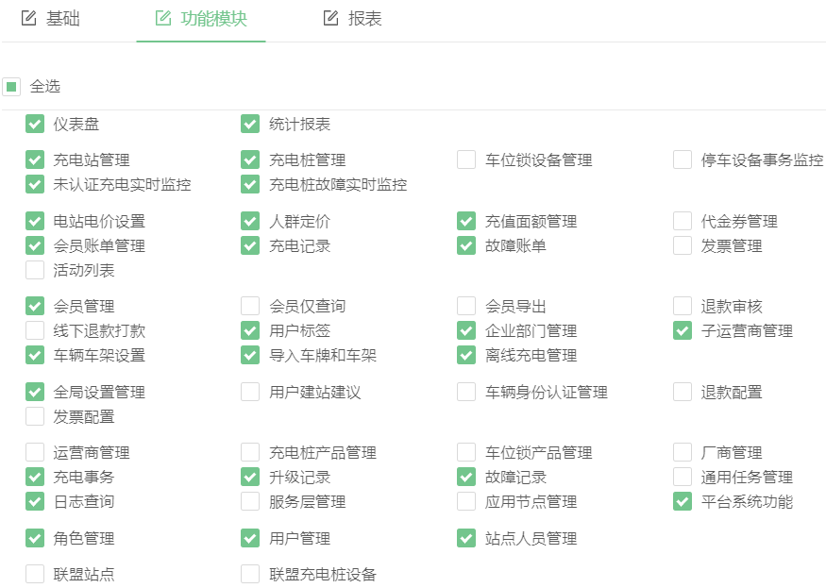Enable the 活动列表 checkbox

(35, 270)
